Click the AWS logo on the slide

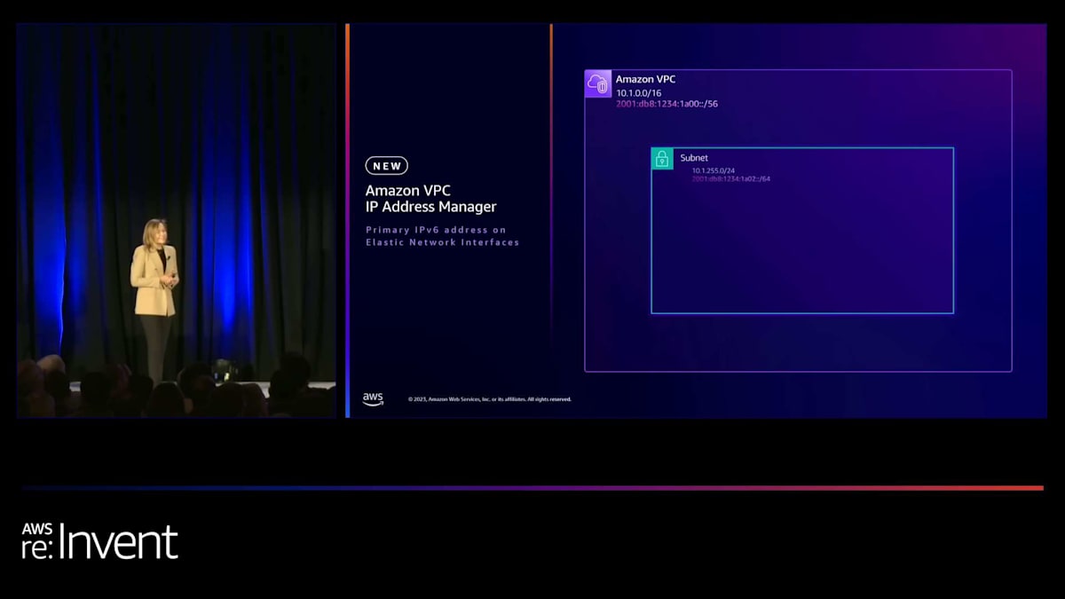pos(373,399)
